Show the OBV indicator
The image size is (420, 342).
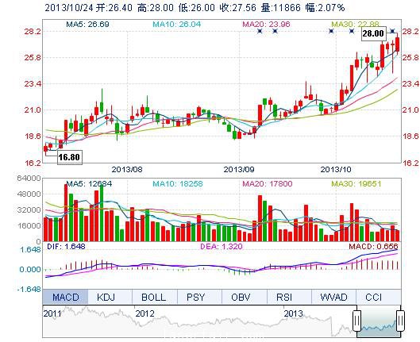click(x=245, y=297)
